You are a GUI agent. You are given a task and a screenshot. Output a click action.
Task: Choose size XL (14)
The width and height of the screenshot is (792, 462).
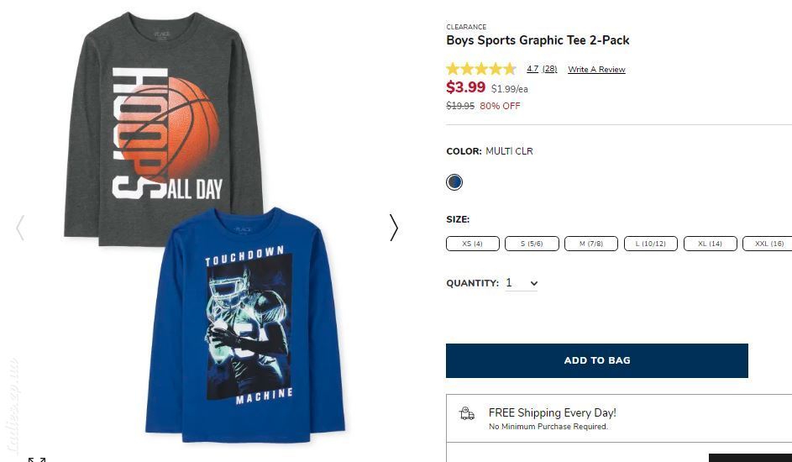[x=711, y=244]
